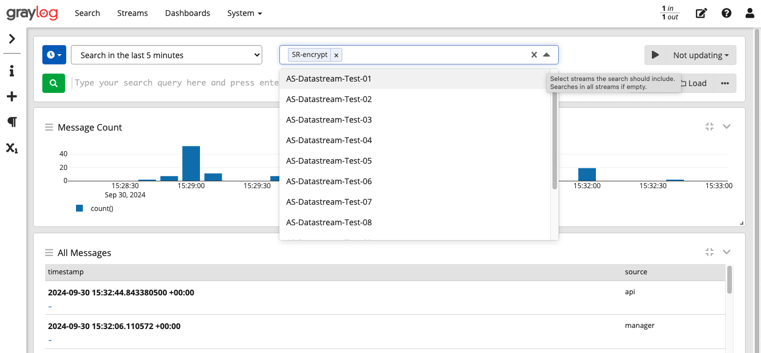Remove the SR-encrypt stream tag

(x=337, y=55)
